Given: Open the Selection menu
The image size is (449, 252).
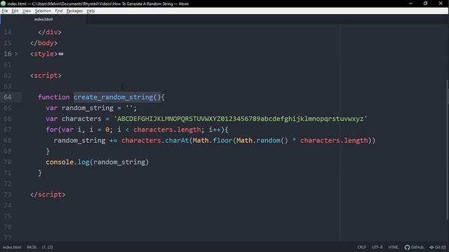Looking at the screenshot, I should [43, 11].
